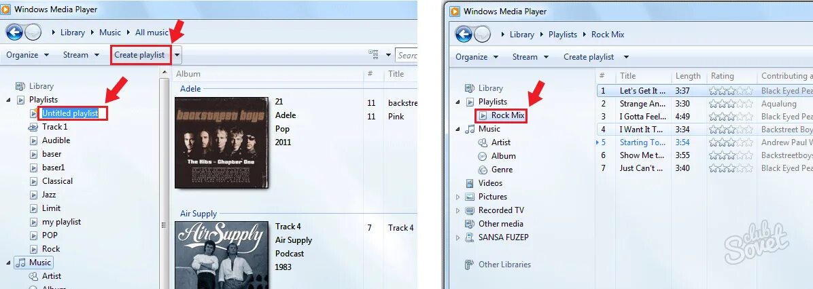
Task: Select the Strange An... track row
Action: pos(705,103)
